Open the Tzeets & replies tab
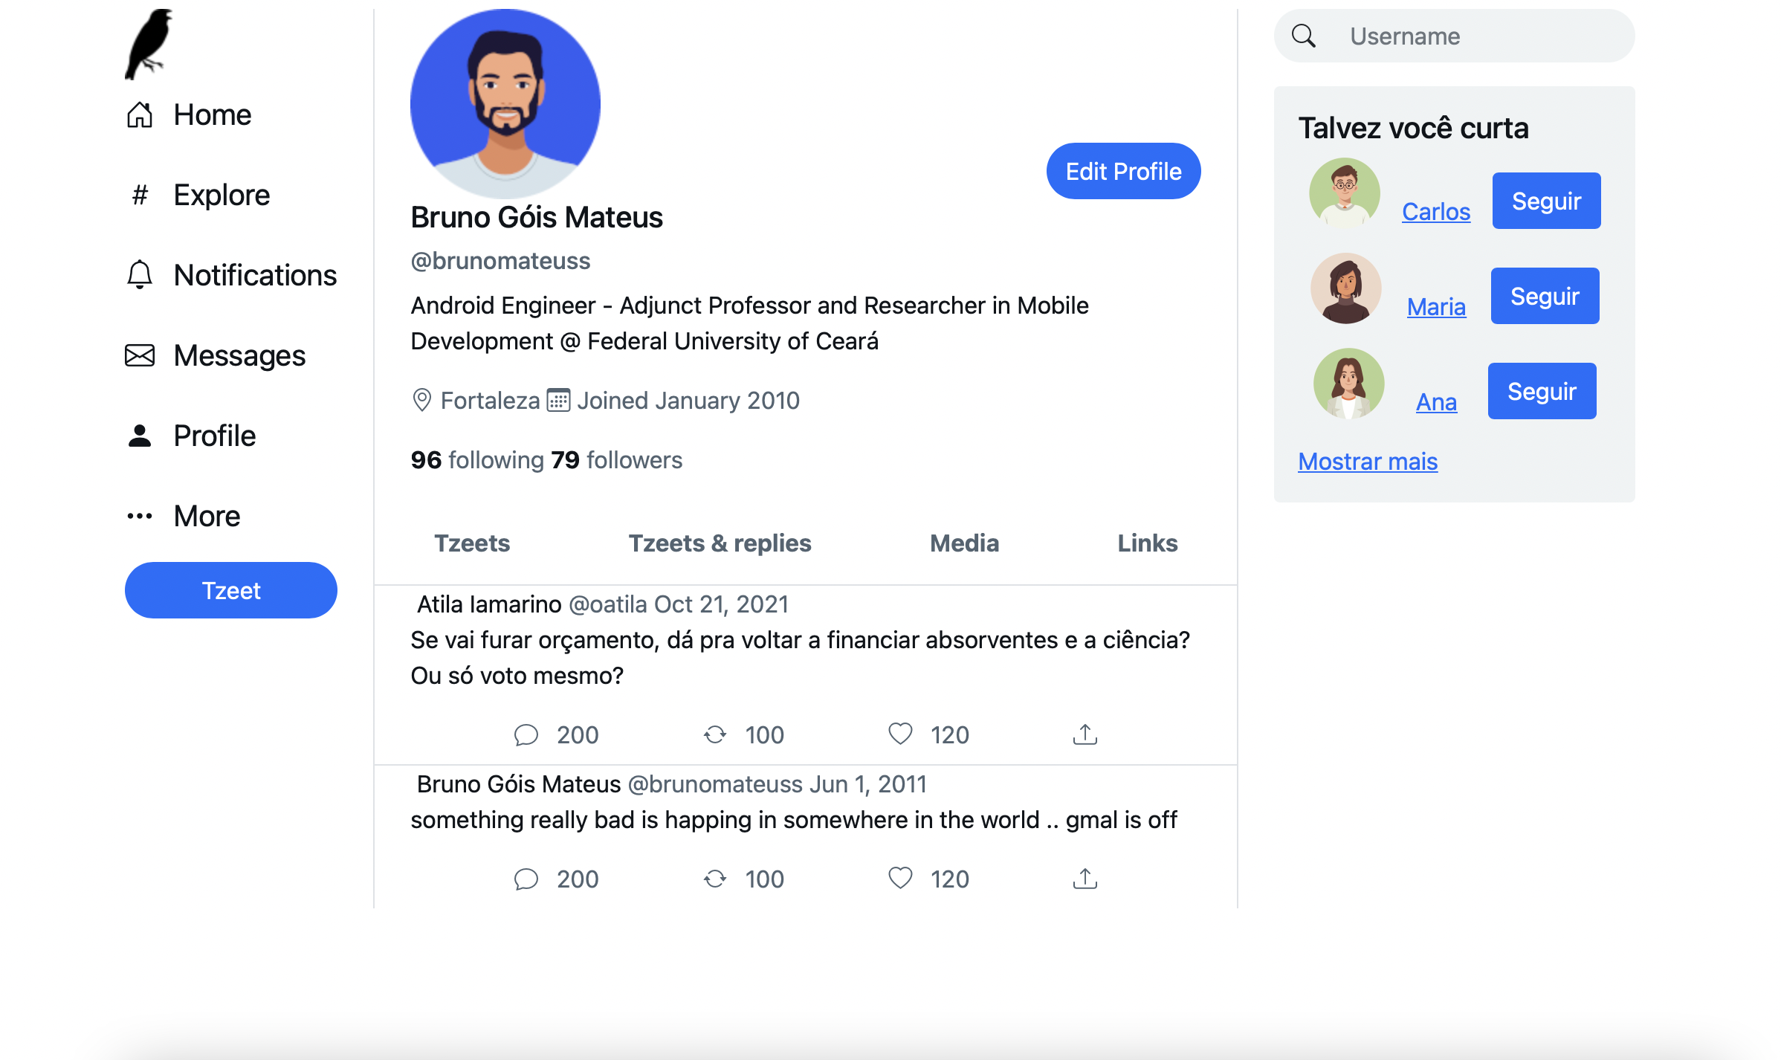Screen dimensions: 1781x1060 pos(720,543)
